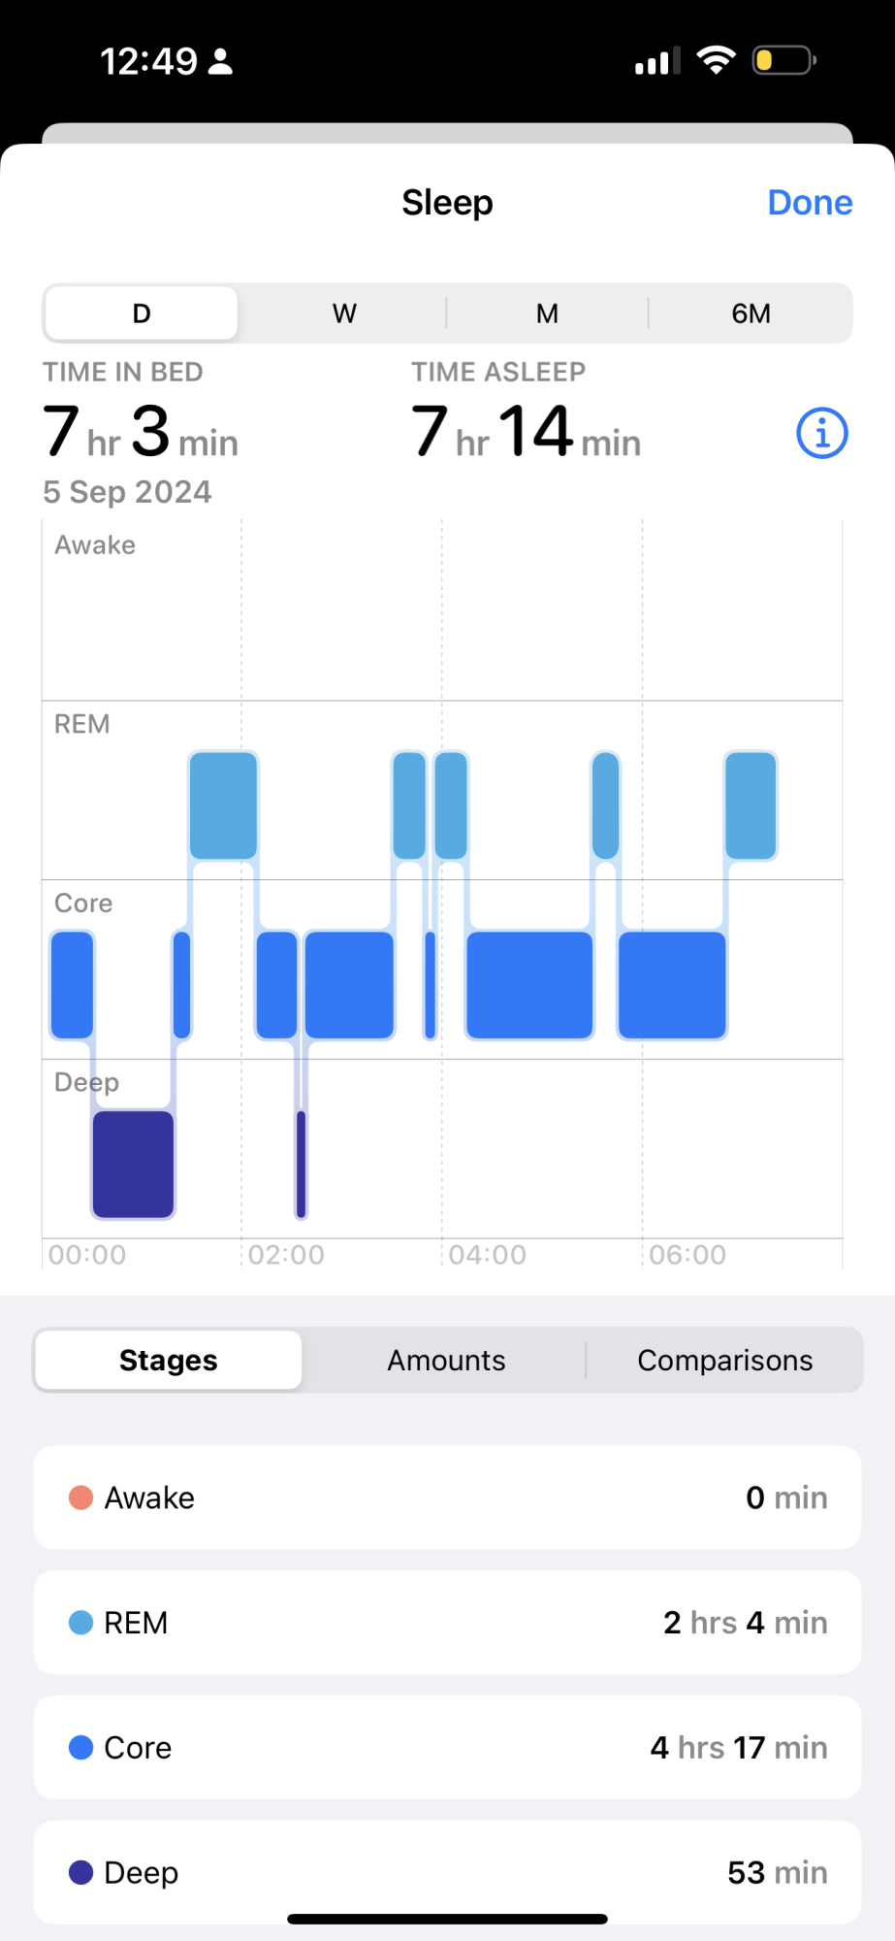Open the Amounts tab
Viewport: 895px width, 1941px height.
(446, 1361)
